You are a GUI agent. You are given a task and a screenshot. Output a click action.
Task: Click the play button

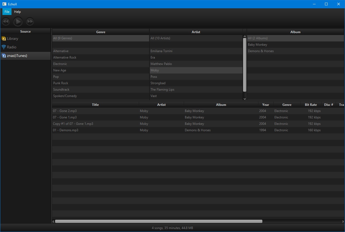click(x=18, y=21)
